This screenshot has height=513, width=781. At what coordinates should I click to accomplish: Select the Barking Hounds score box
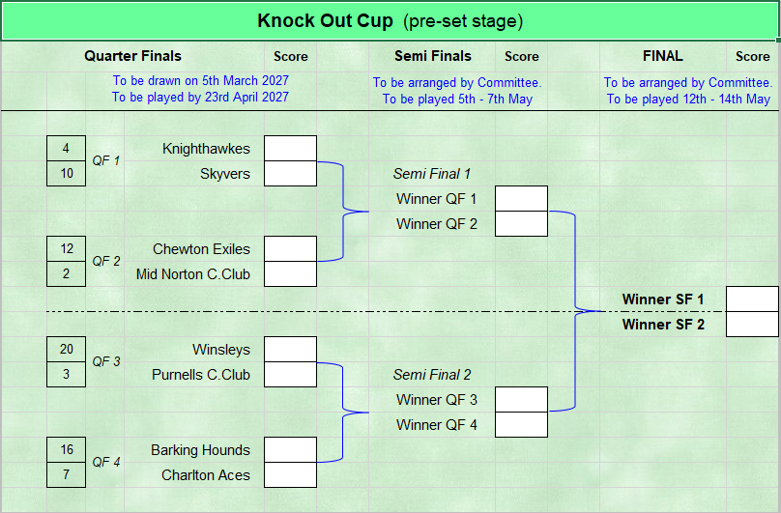pyautogui.click(x=290, y=450)
